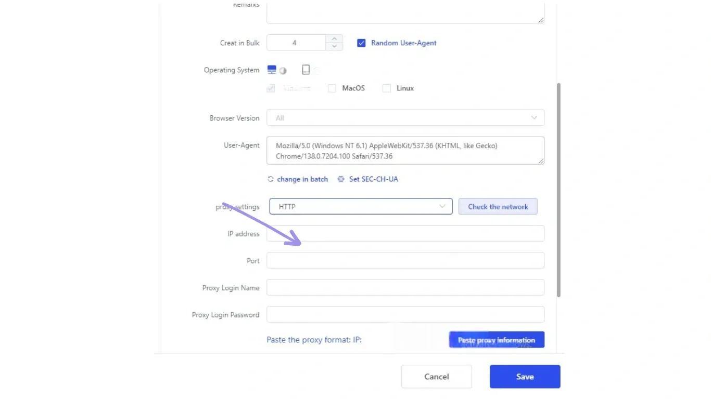Image resolution: width=711 pixels, height=399 pixels.
Task: Click the purple arrow pointing at IP address
Action: tap(262, 223)
